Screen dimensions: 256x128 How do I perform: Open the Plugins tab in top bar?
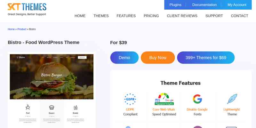pyautogui.click(x=175, y=5)
